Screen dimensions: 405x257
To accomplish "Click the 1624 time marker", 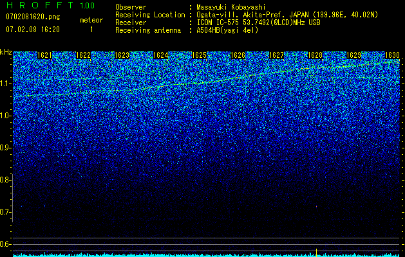I will 161,55.
